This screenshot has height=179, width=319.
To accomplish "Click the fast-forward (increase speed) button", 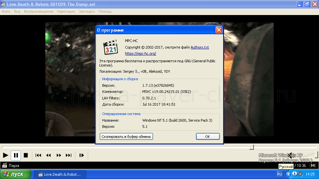I will (x=59, y=156).
